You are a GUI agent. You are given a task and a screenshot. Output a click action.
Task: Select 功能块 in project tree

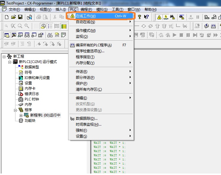coord(30,121)
